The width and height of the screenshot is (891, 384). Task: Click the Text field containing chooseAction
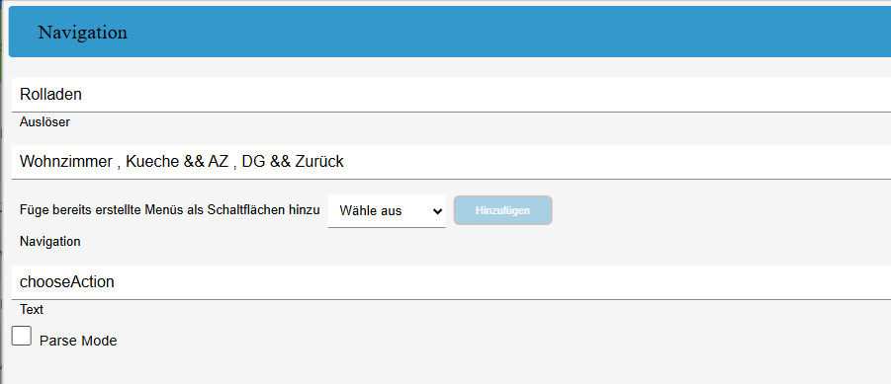point(451,282)
